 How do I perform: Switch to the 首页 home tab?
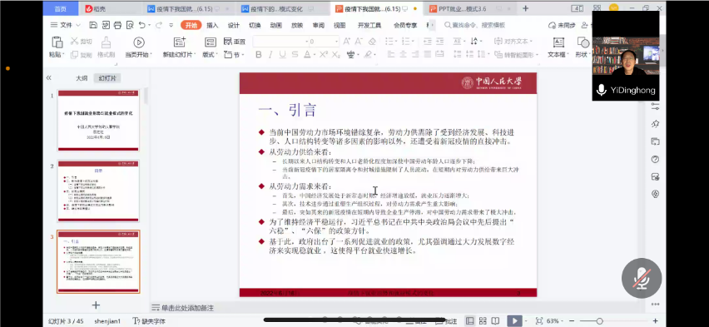pos(60,8)
